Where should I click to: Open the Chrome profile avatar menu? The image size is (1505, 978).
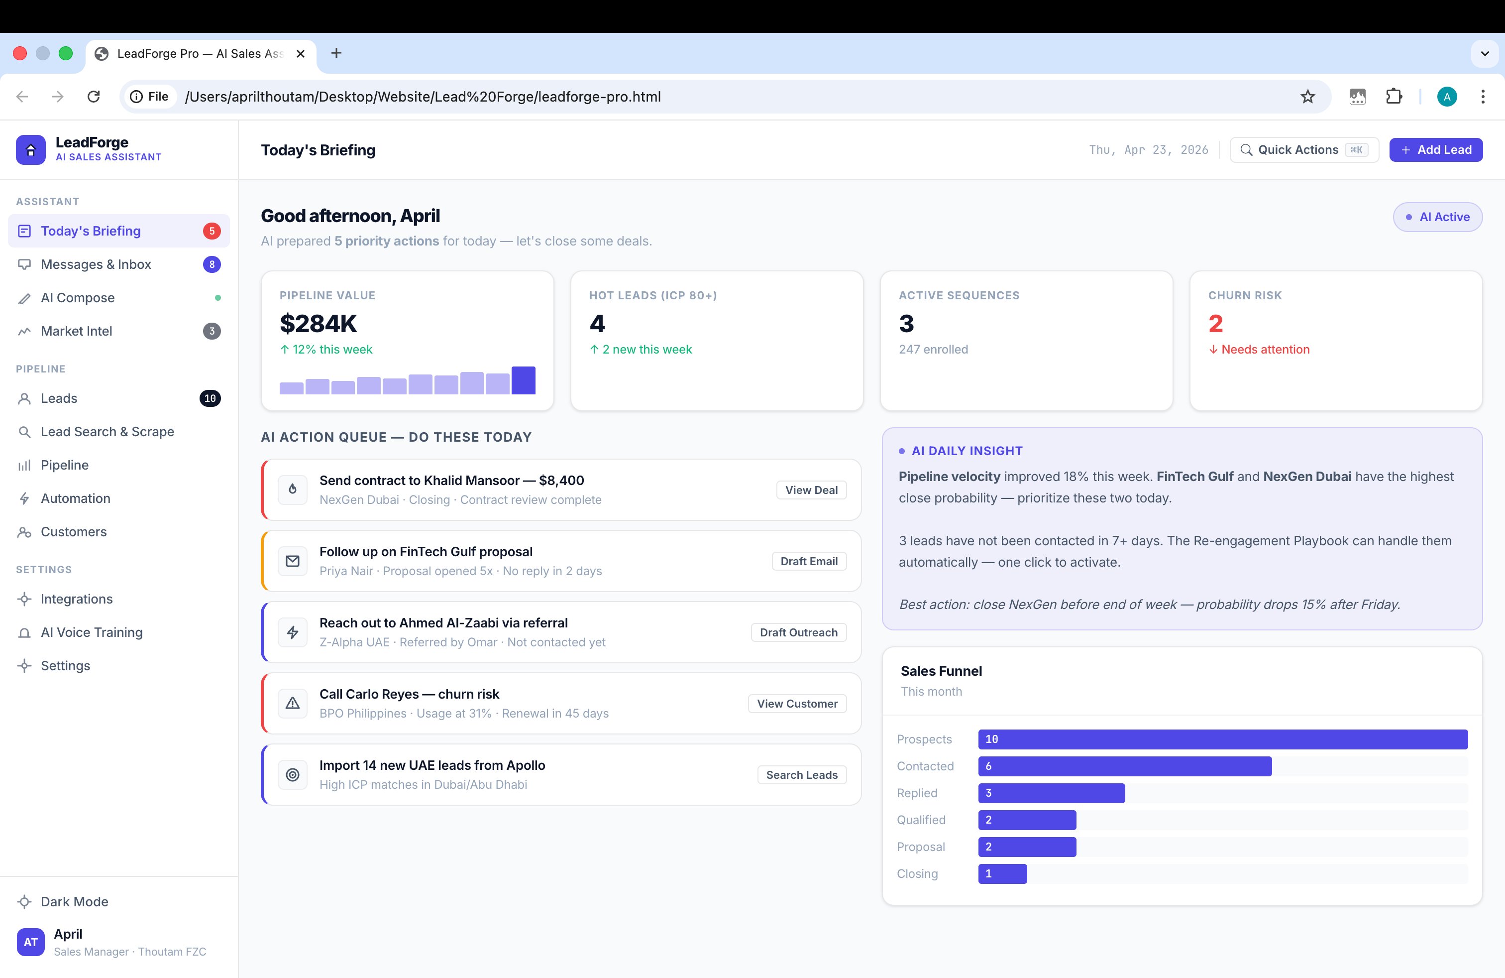click(1447, 96)
